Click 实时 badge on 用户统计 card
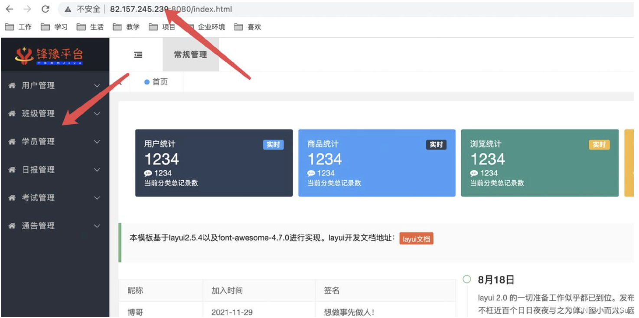This screenshot has height=318, width=639. click(x=273, y=145)
